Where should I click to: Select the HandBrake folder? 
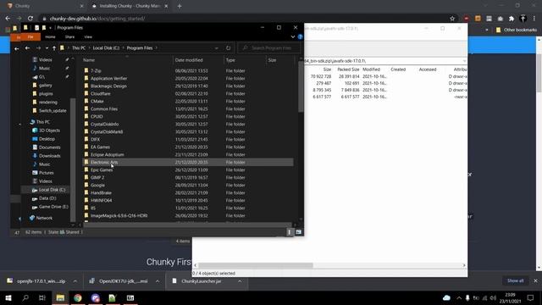point(101,192)
